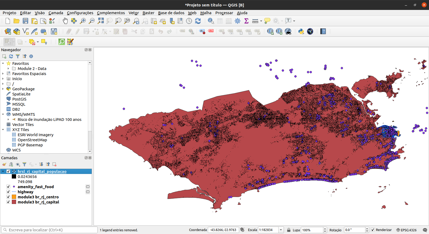Viewport: 429px width, 234px height.
Task: Click the Coordenada input field
Action: pyautogui.click(x=223, y=230)
